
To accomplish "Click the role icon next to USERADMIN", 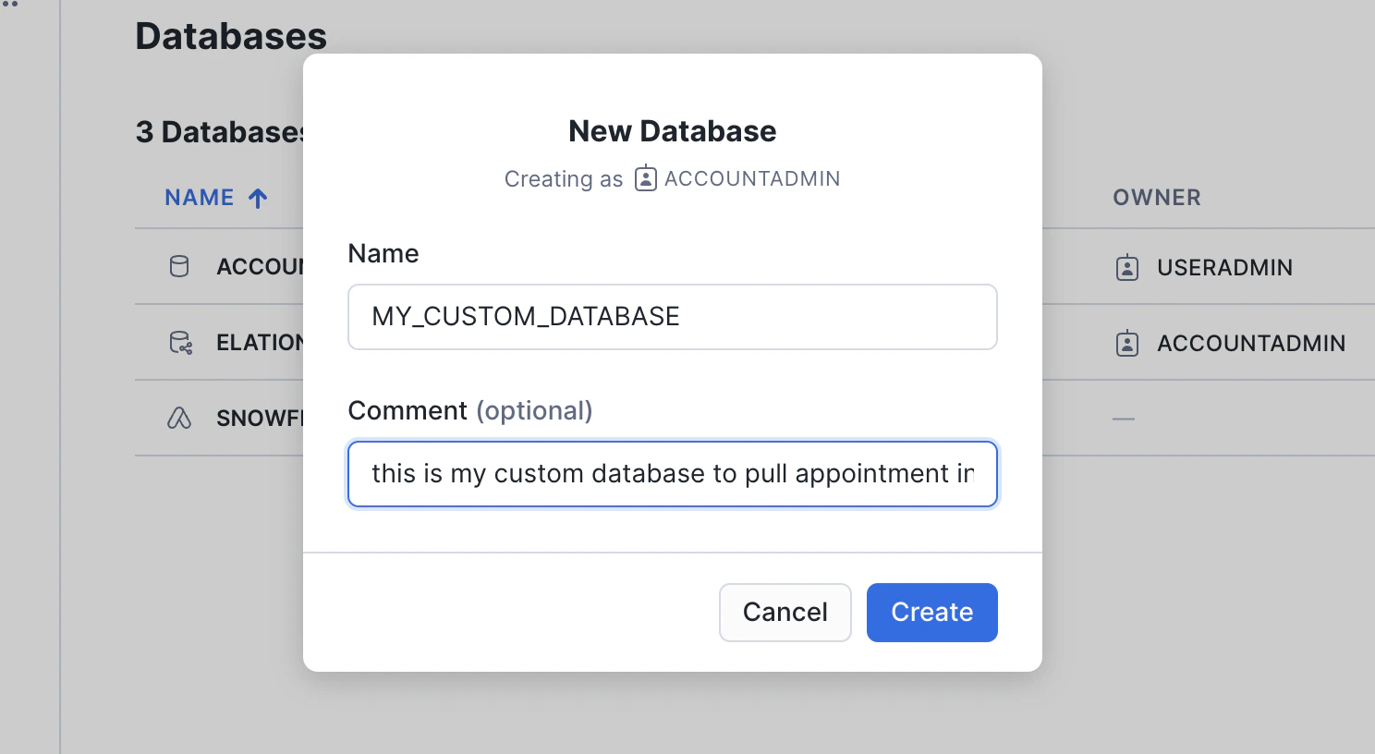I will (x=1127, y=268).
